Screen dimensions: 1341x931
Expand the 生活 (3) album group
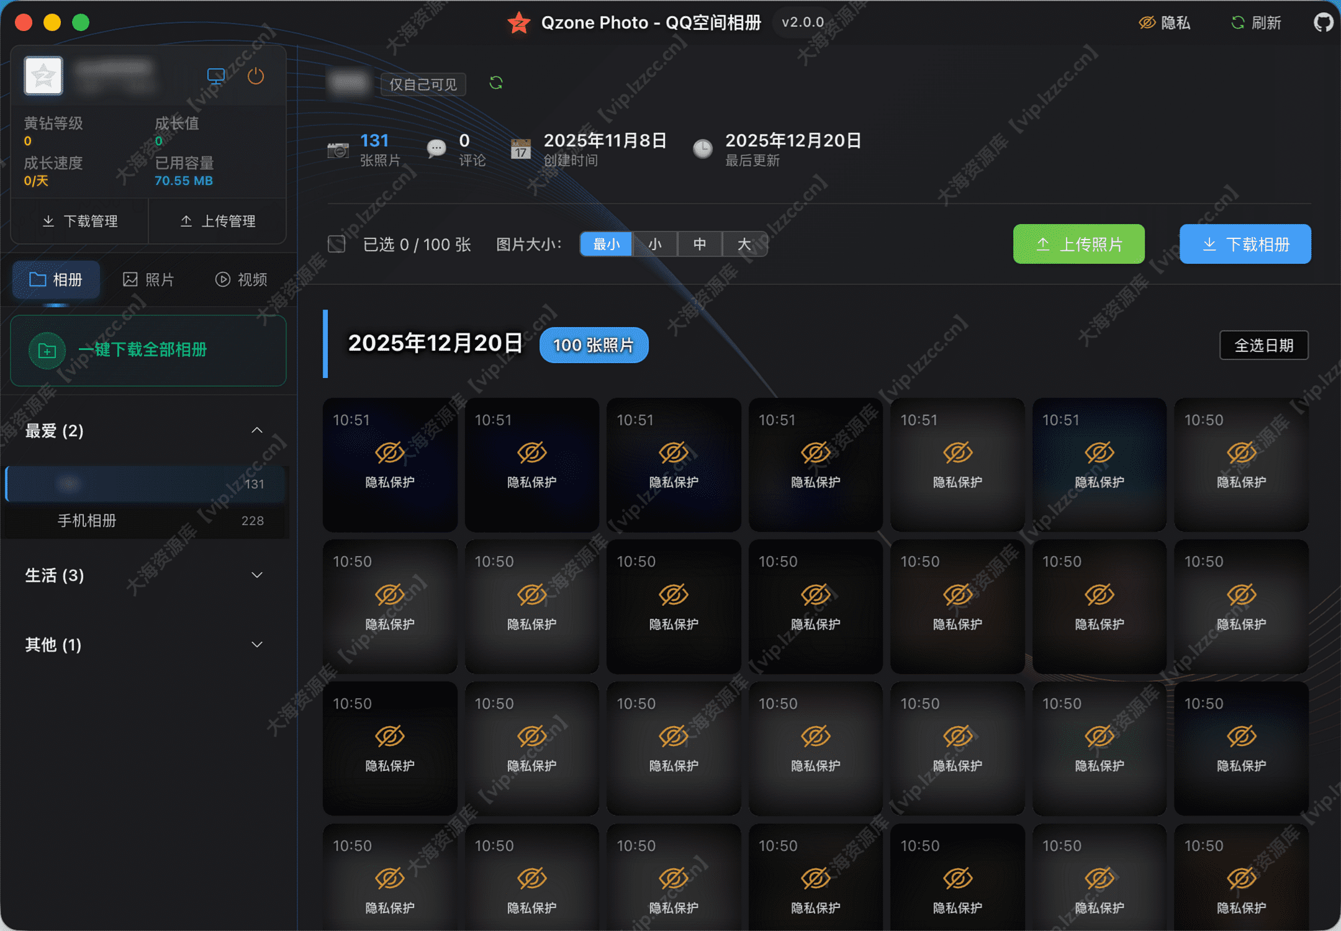(257, 575)
